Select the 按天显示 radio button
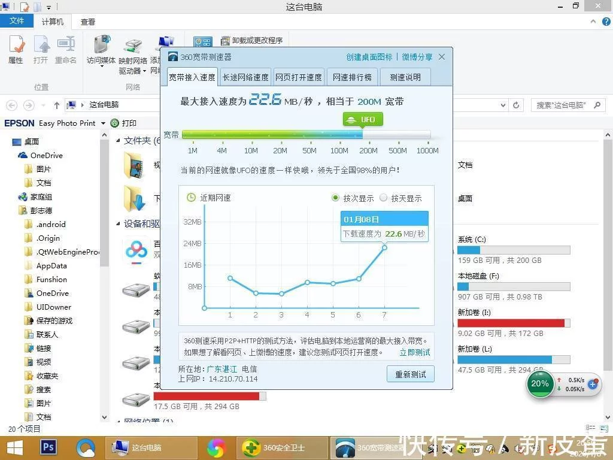 click(x=384, y=198)
